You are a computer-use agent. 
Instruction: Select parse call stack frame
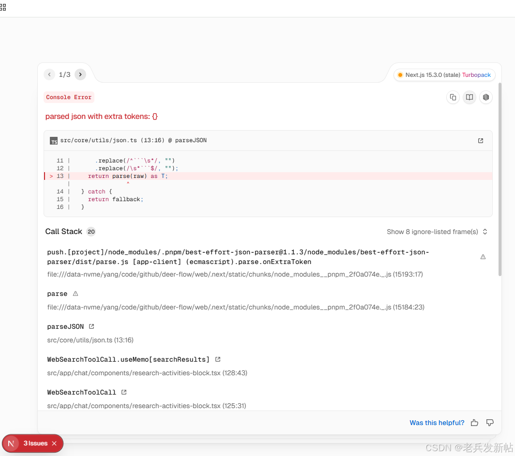click(57, 294)
